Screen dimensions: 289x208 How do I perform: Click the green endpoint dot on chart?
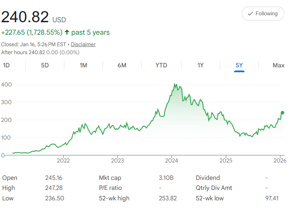point(282,113)
